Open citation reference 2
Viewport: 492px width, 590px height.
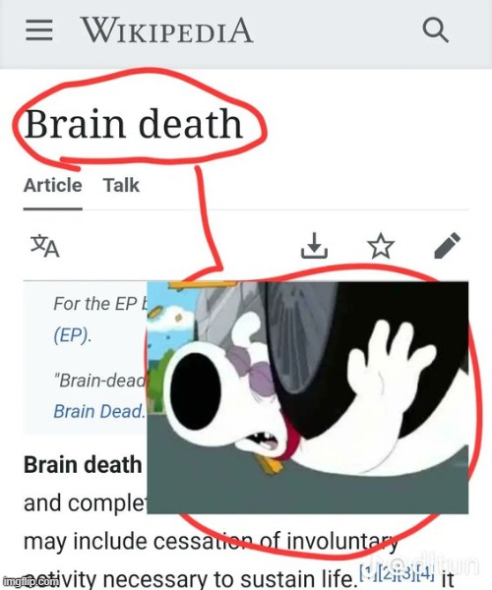point(387,572)
